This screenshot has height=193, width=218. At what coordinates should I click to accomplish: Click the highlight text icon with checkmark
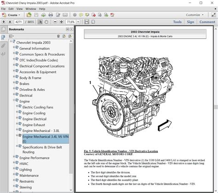[87, 15]
